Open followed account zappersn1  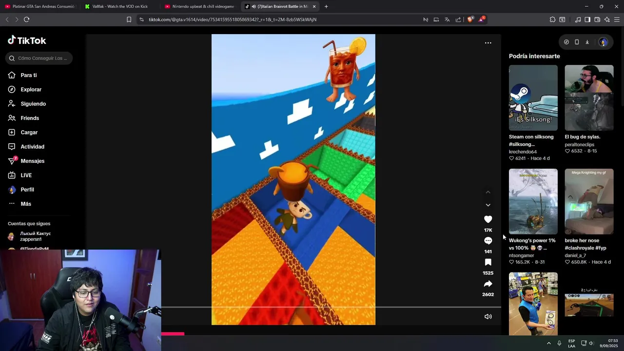[30, 236]
